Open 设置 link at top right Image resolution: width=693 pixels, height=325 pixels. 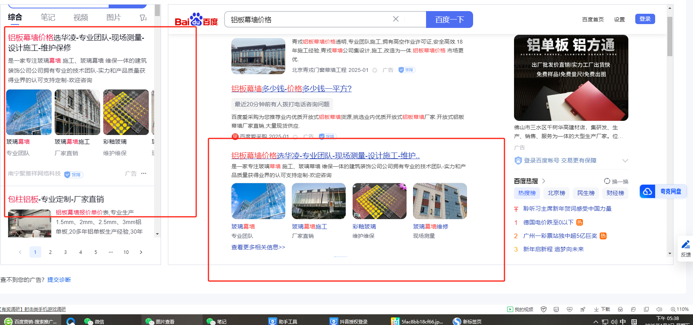point(620,19)
